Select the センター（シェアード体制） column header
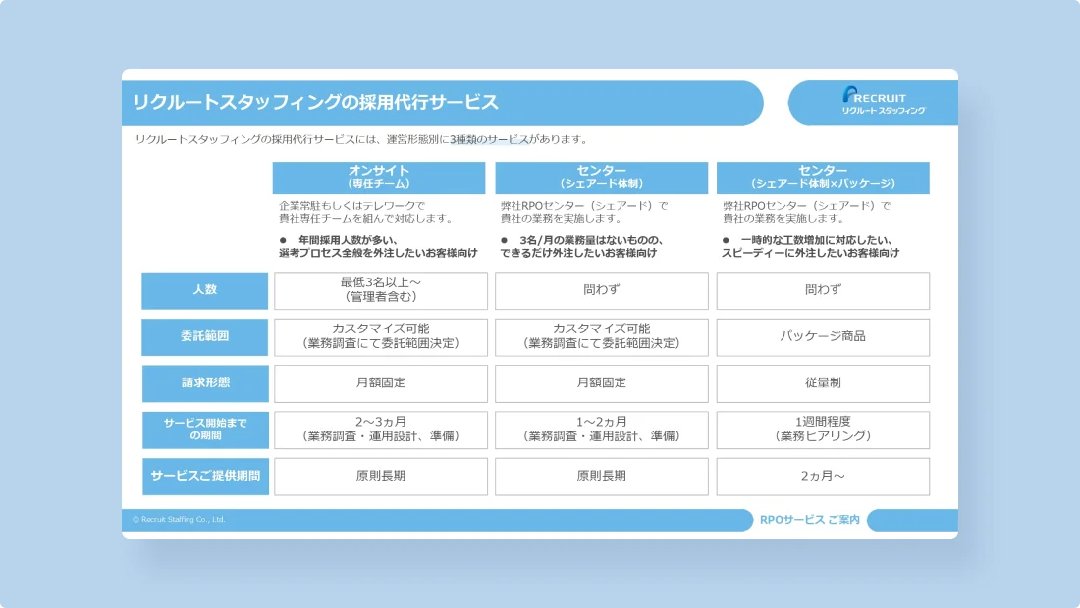 [602, 177]
